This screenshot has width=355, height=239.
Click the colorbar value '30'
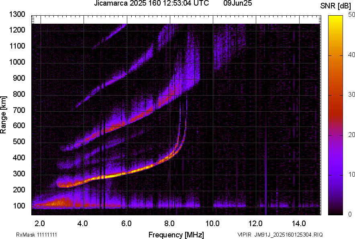click(352, 94)
